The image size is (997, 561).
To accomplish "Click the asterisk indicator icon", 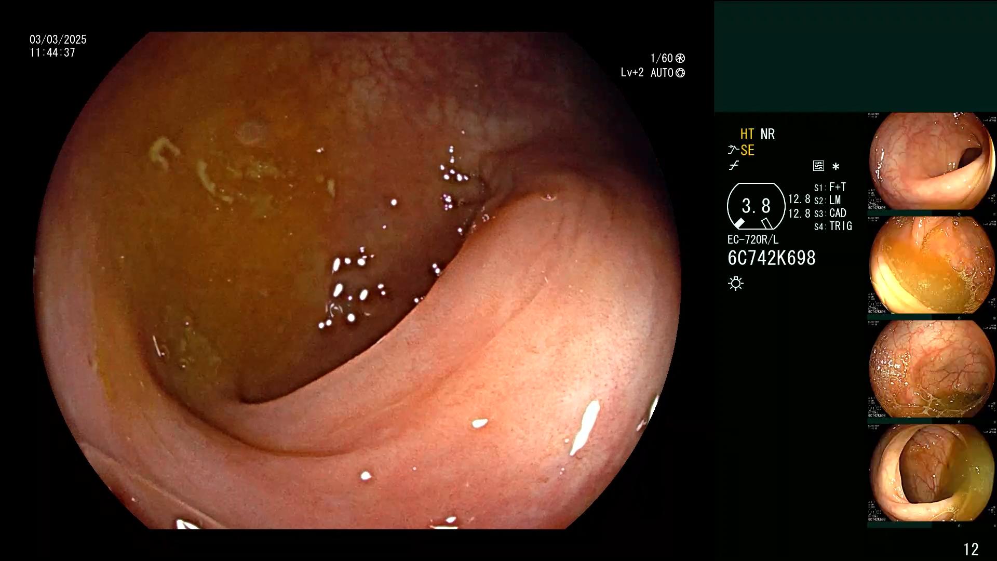I will click(836, 167).
